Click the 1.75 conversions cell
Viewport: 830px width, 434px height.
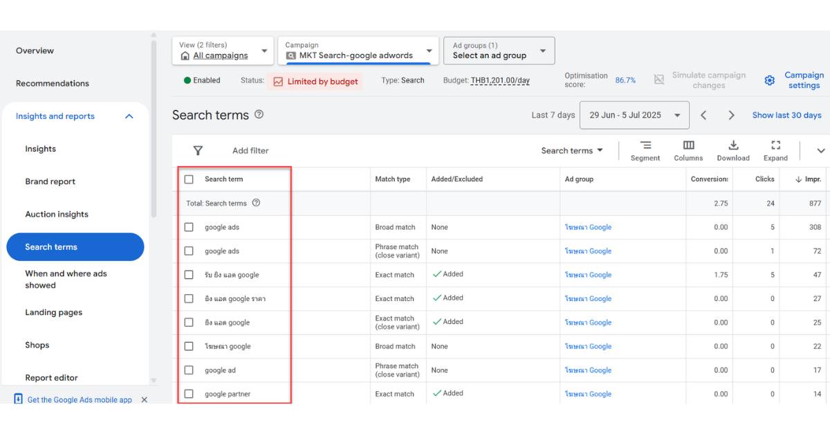click(x=721, y=275)
